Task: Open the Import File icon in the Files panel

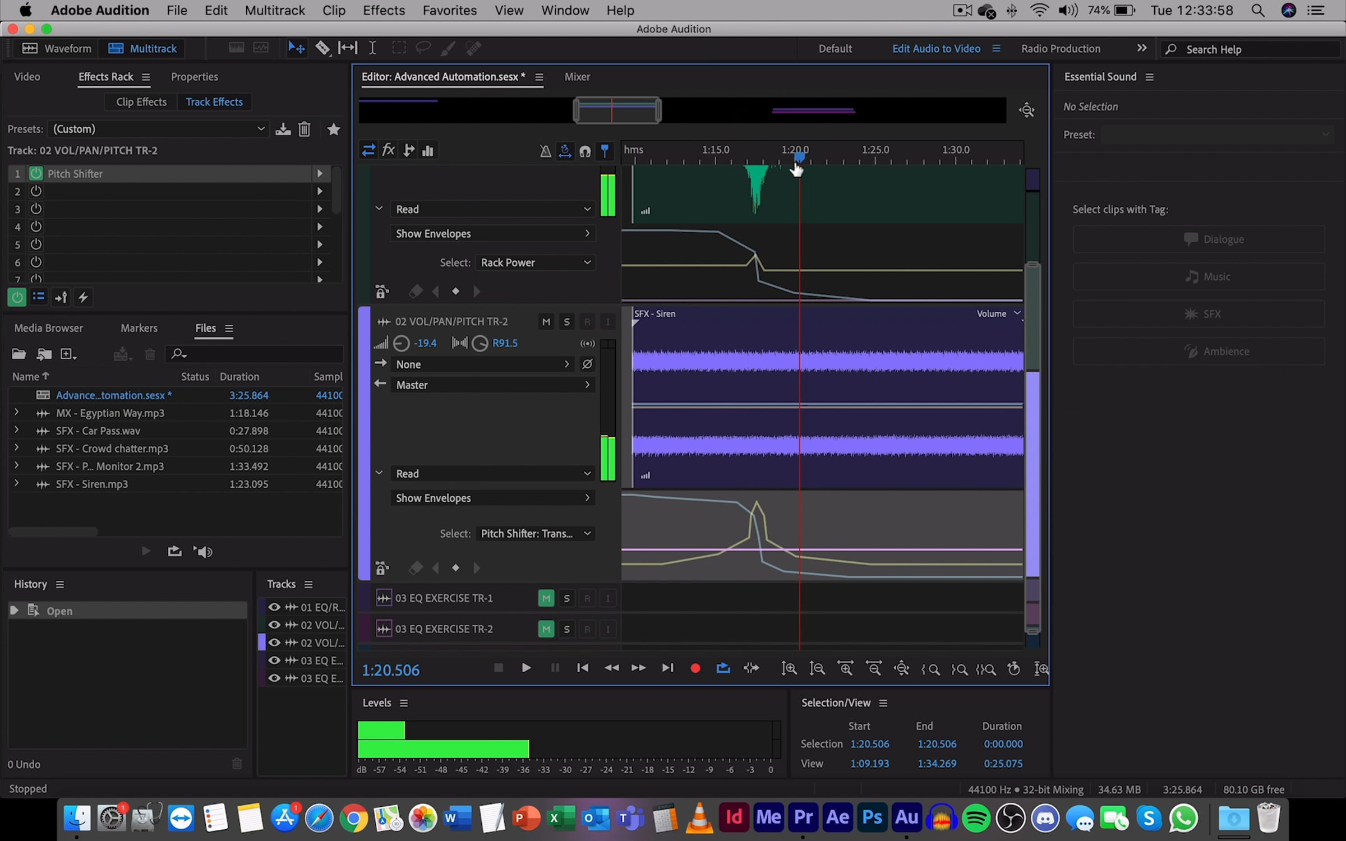Action: coord(44,354)
